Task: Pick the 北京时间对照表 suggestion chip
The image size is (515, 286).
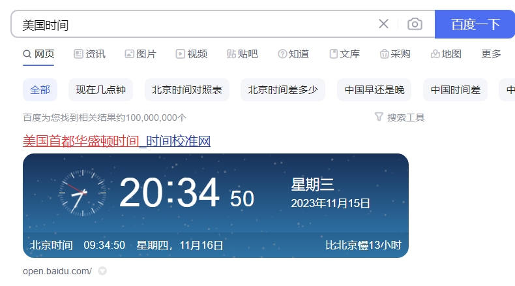Action: pos(186,90)
